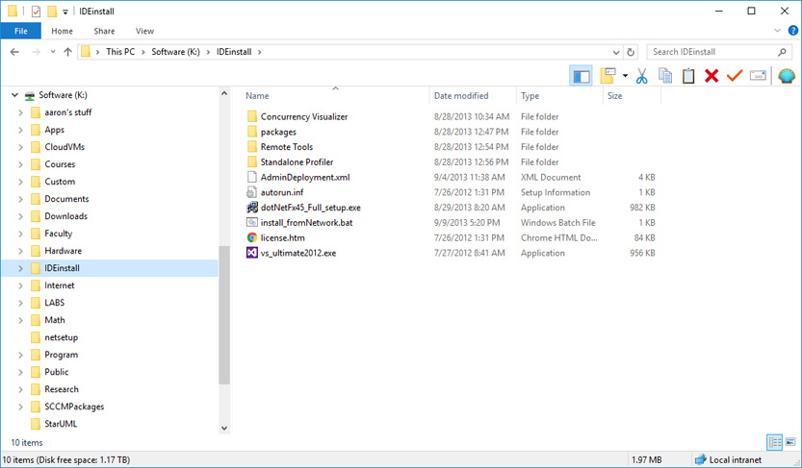Open the File menu
Viewport: 802px width, 468px height.
[x=20, y=31]
